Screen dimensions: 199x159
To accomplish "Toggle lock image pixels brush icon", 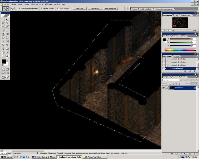I will click(174, 84).
